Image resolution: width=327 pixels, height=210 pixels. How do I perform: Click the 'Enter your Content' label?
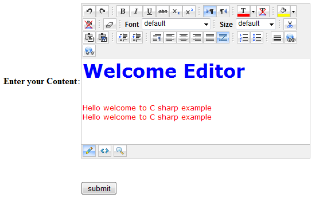click(x=42, y=81)
